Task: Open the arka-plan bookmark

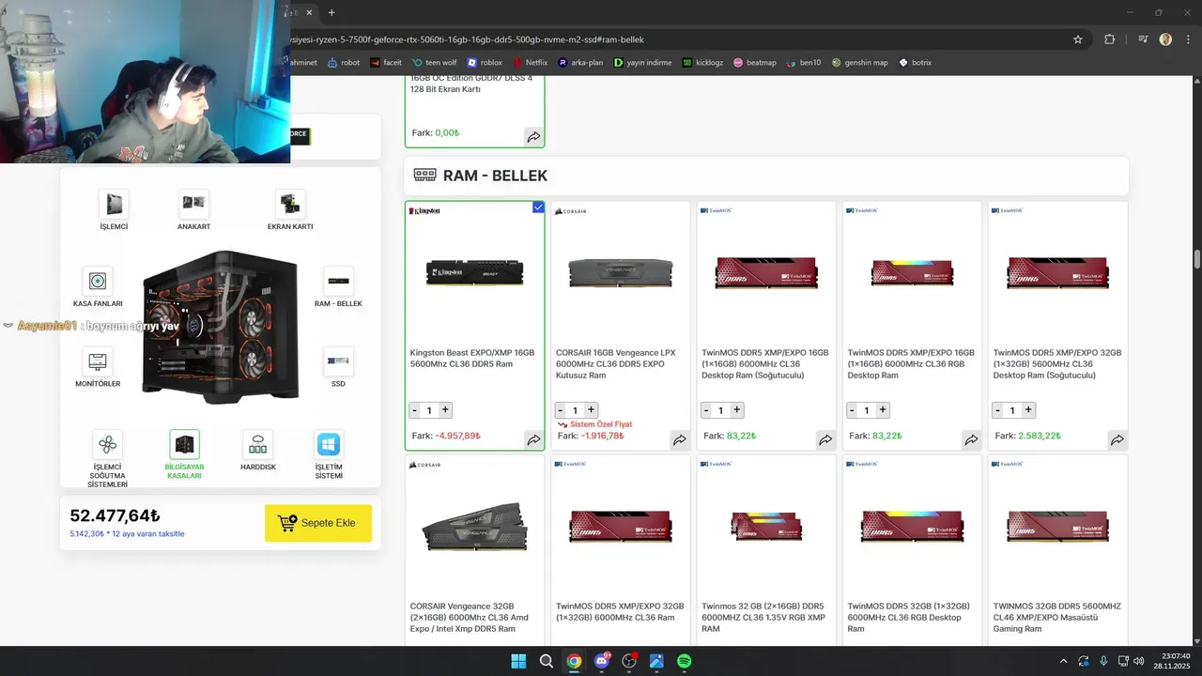Action: tap(580, 63)
